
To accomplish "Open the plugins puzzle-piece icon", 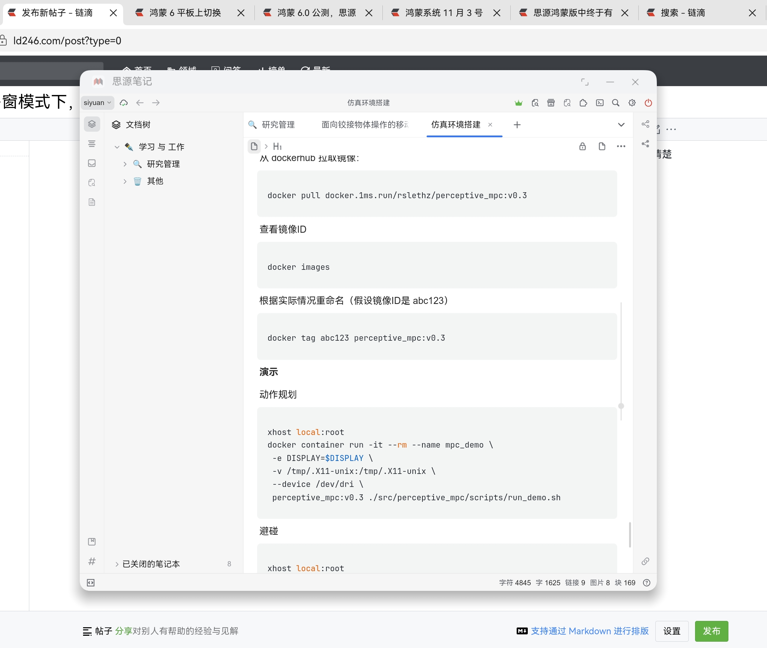I will coord(583,103).
